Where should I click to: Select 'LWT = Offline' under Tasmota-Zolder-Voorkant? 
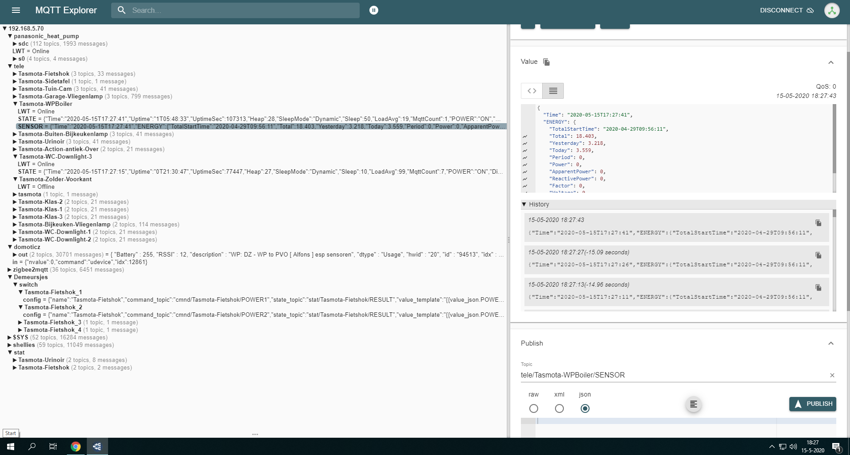point(36,187)
